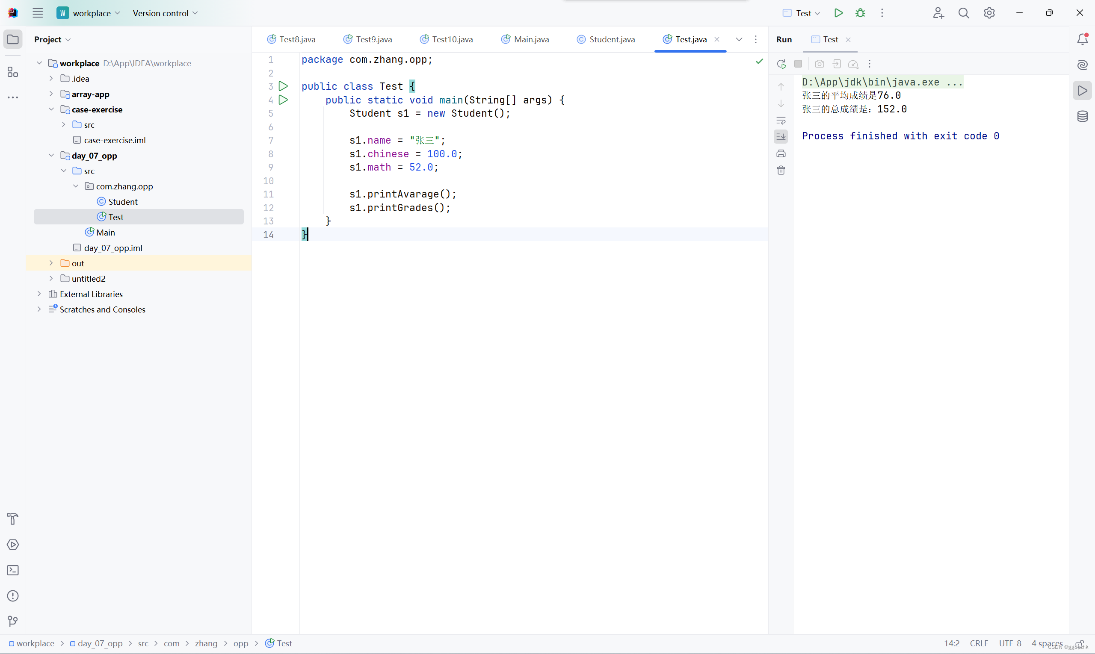This screenshot has height=654, width=1095.
Task: Expand Scratches and Consoles node
Action: (x=39, y=309)
